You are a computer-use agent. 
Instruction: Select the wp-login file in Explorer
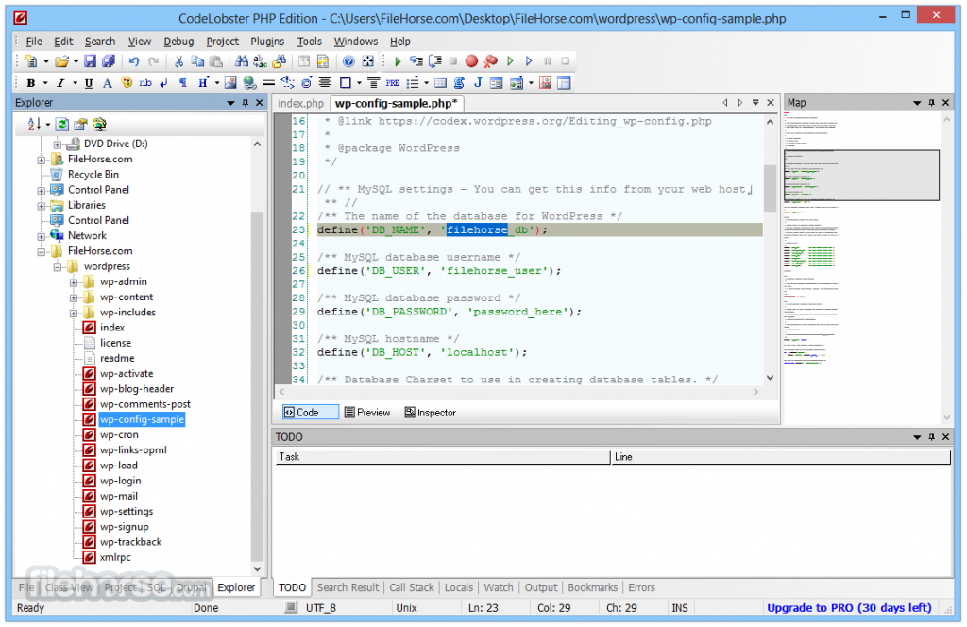tap(122, 480)
